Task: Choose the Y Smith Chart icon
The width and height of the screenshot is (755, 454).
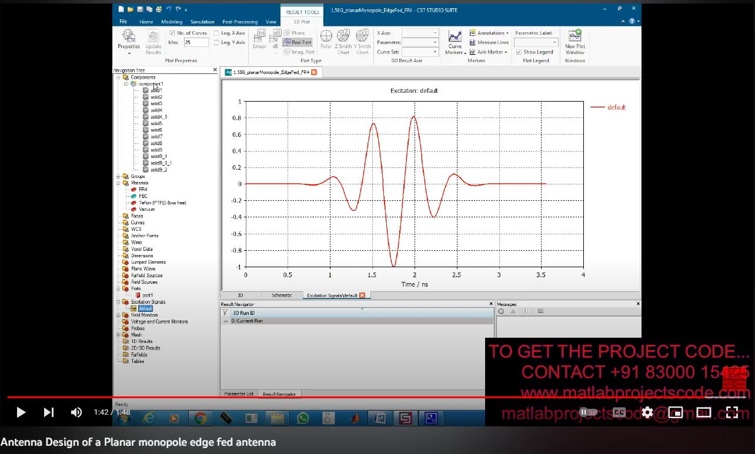Action: [x=362, y=41]
